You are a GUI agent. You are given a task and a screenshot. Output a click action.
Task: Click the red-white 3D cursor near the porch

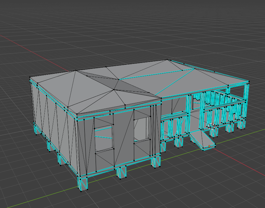pyautogui.click(x=212, y=126)
